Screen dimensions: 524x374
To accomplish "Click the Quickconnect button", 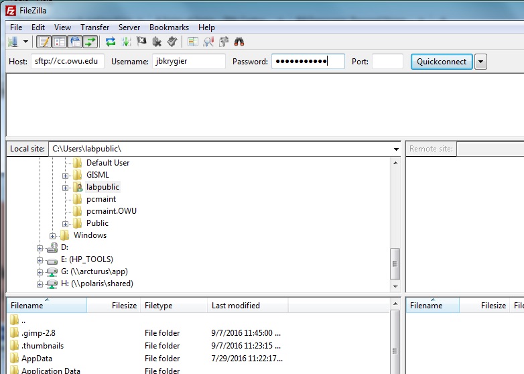I will pos(442,62).
